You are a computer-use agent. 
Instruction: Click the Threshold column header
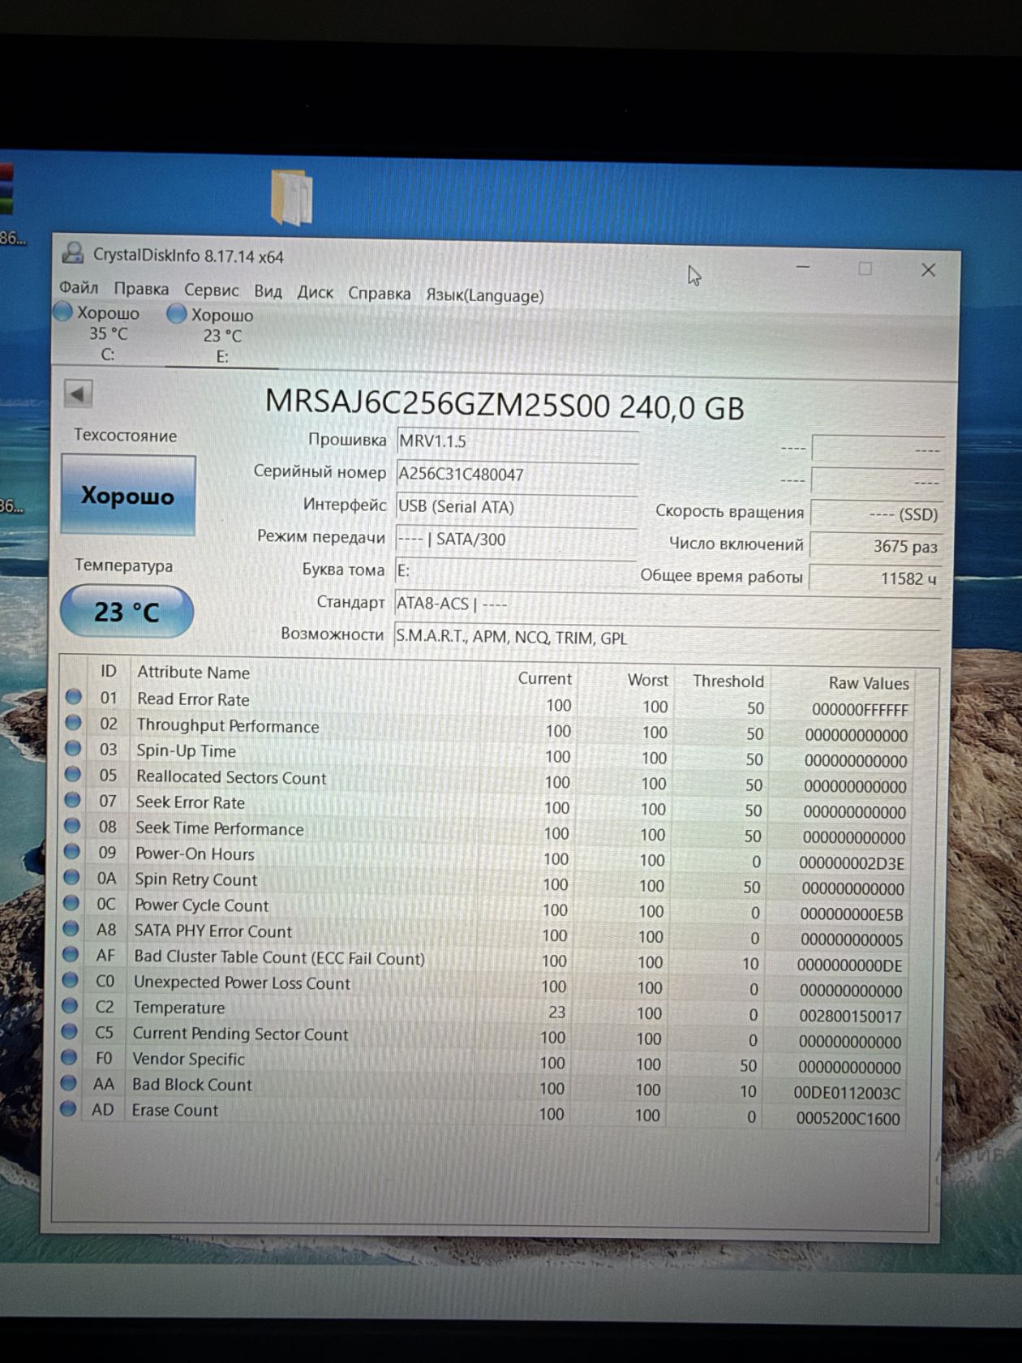click(x=728, y=681)
